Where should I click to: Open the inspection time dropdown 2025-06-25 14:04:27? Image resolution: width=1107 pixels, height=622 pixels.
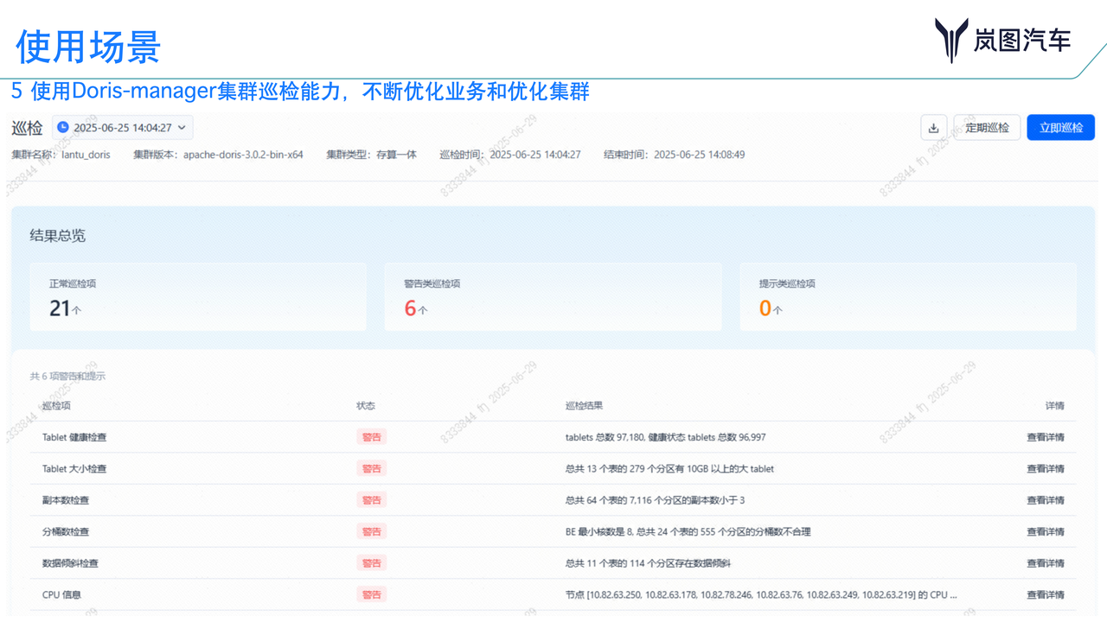(x=121, y=126)
